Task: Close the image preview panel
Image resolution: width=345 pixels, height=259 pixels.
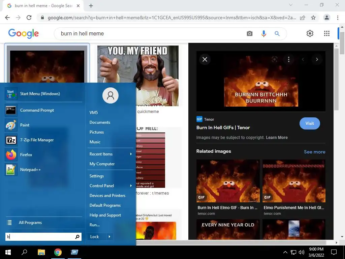Action: [x=205, y=59]
